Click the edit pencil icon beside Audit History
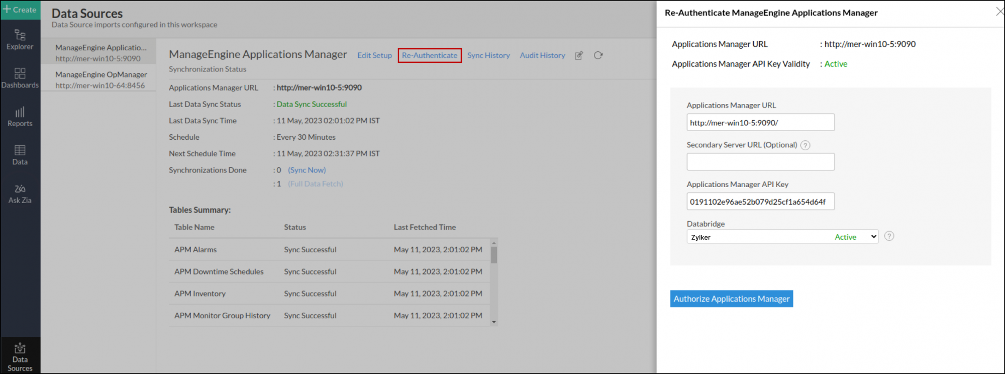The height and width of the screenshot is (374, 1005). click(x=579, y=55)
